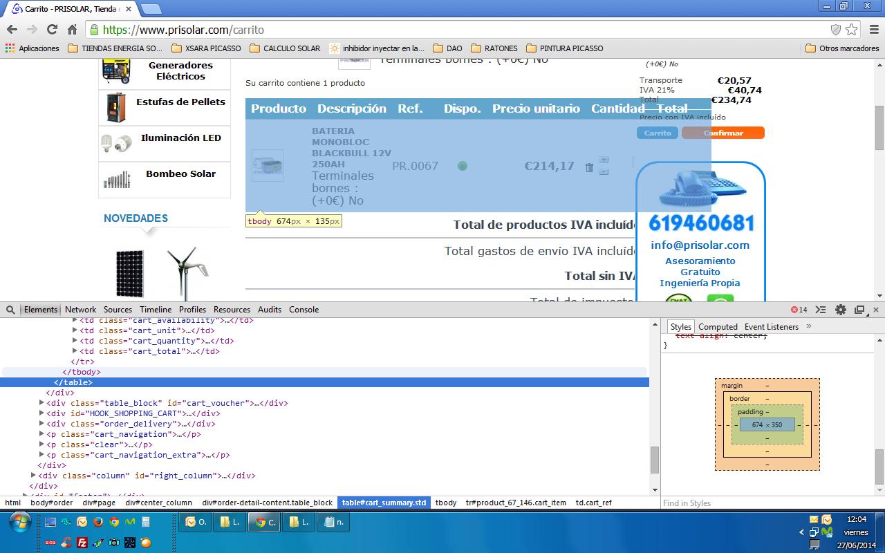Click the DevTools inspect element magnifier icon

click(x=11, y=310)
